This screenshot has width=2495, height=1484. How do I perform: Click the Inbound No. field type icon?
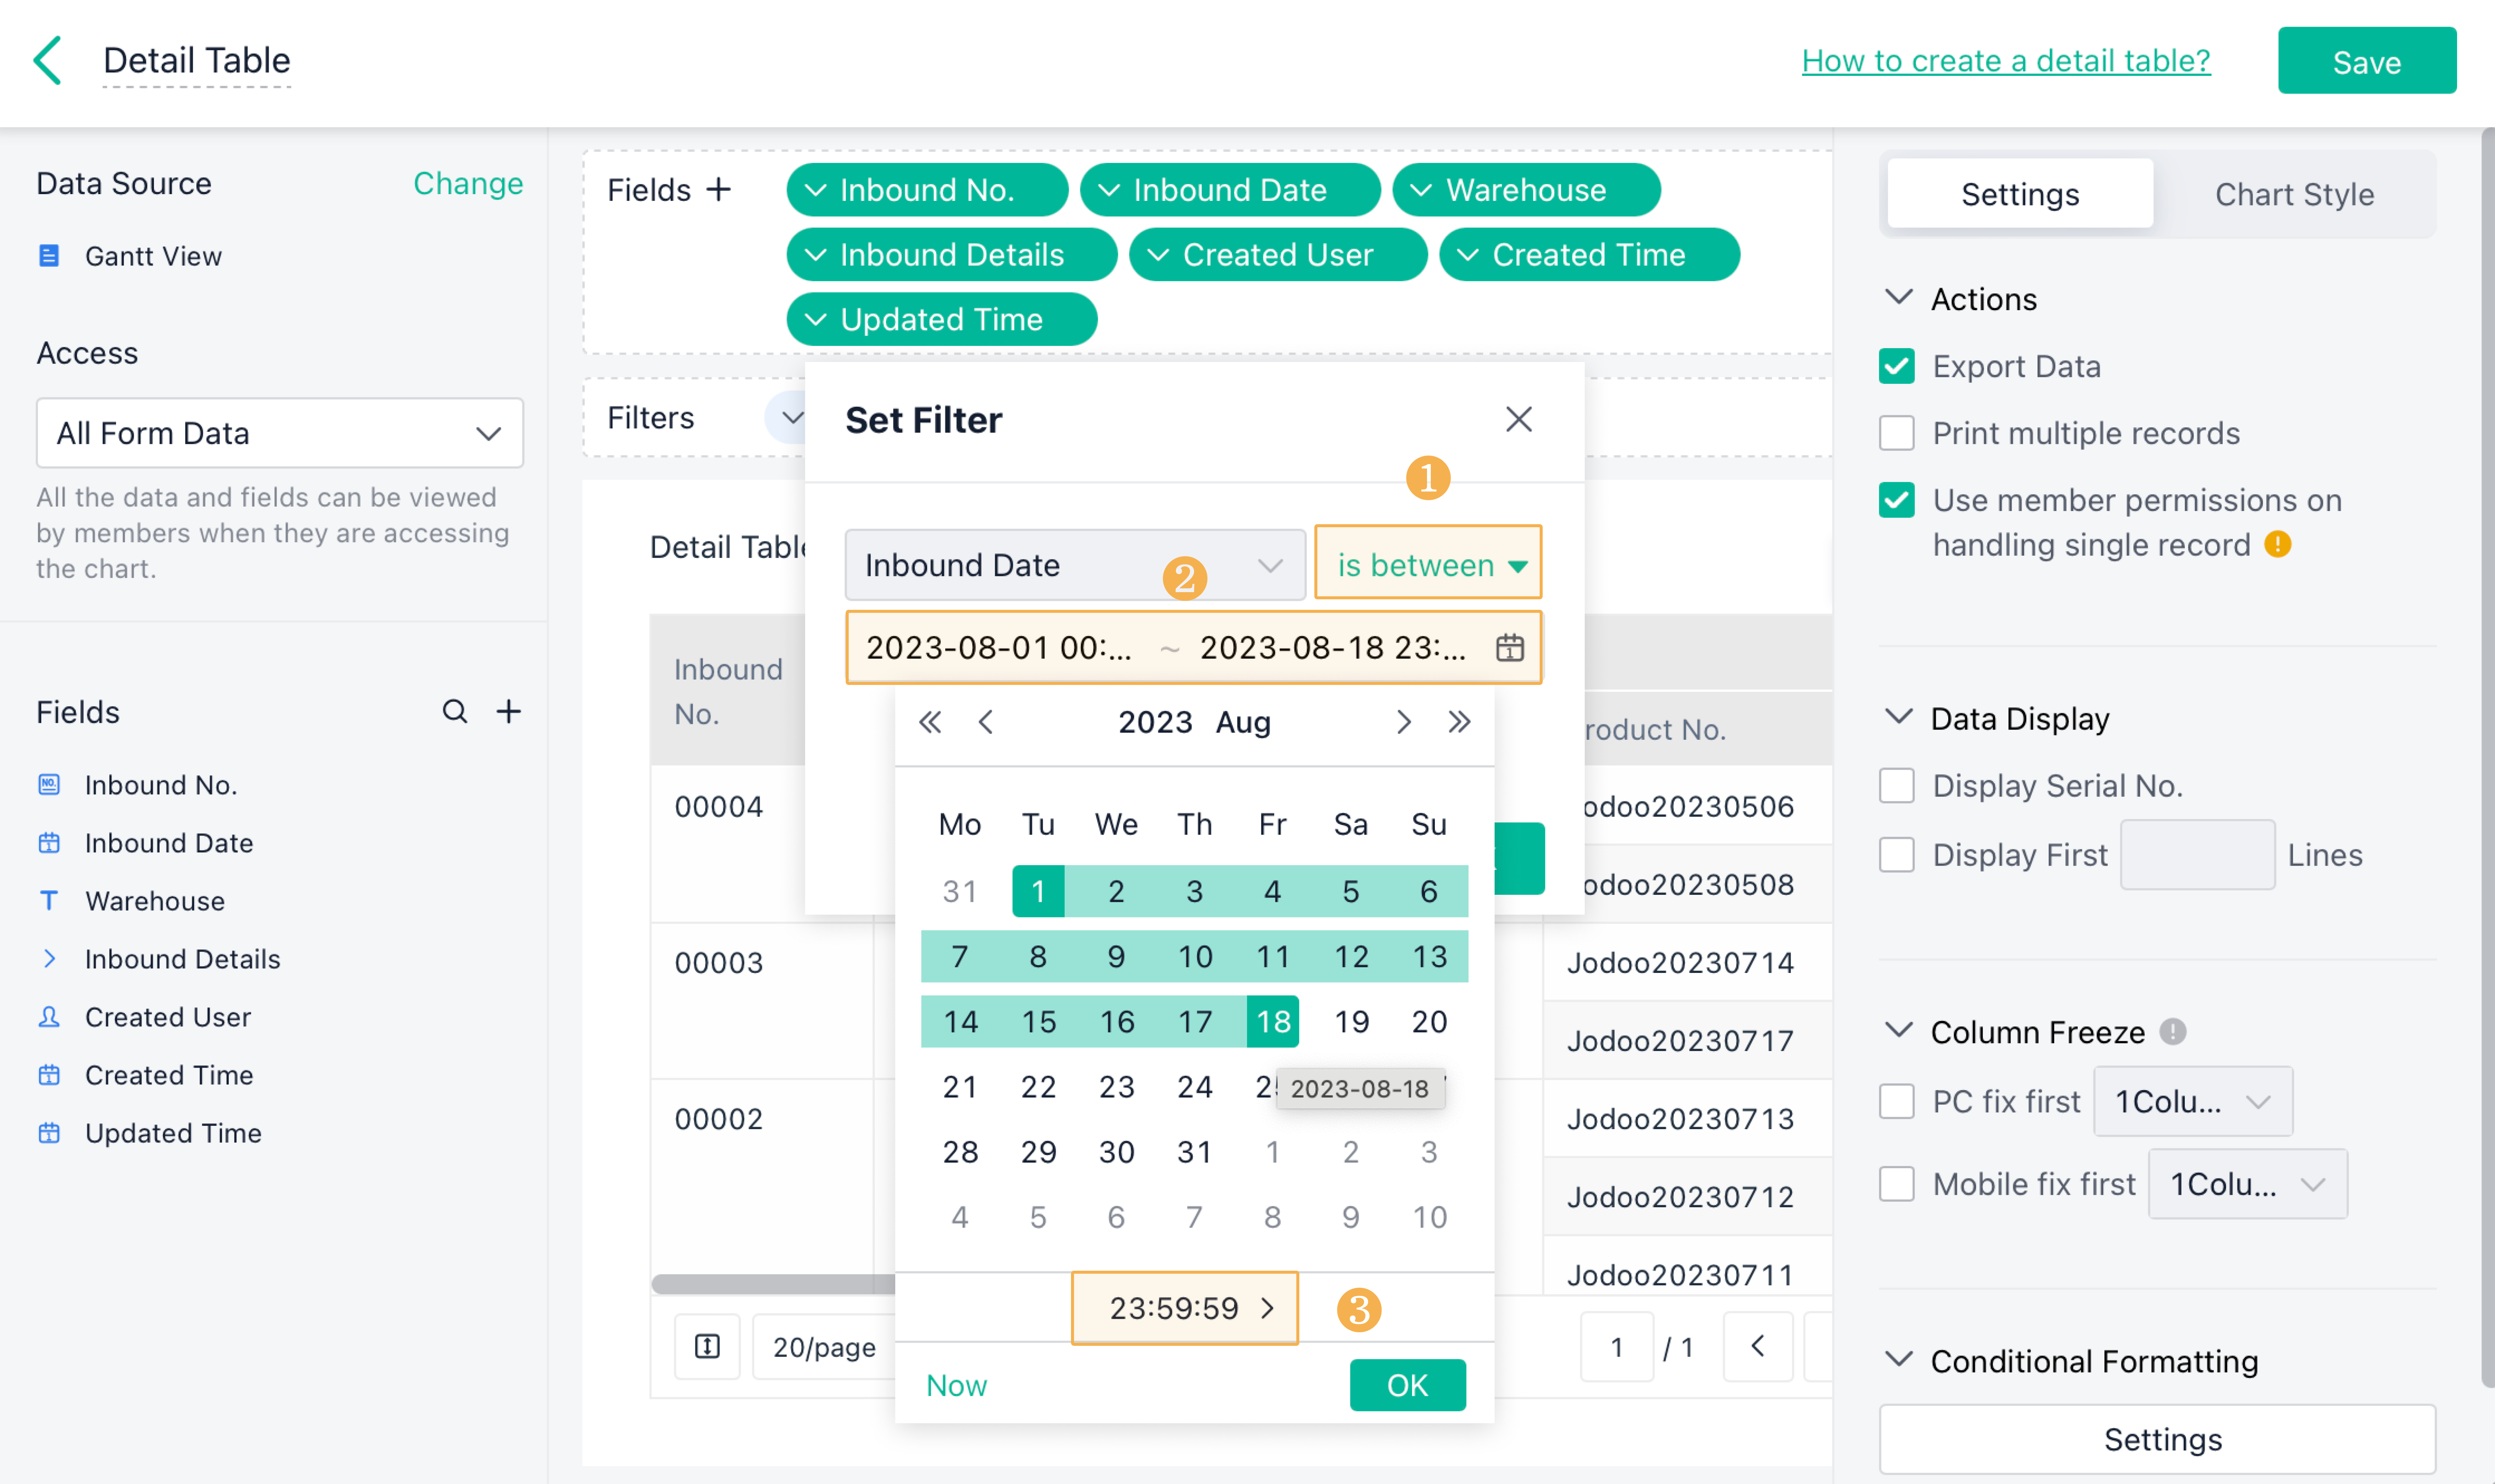click(x=49, y=785)
